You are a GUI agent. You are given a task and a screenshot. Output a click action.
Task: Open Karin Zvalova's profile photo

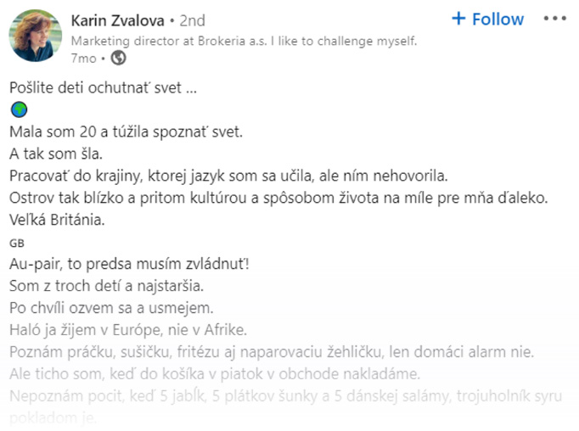36,36
